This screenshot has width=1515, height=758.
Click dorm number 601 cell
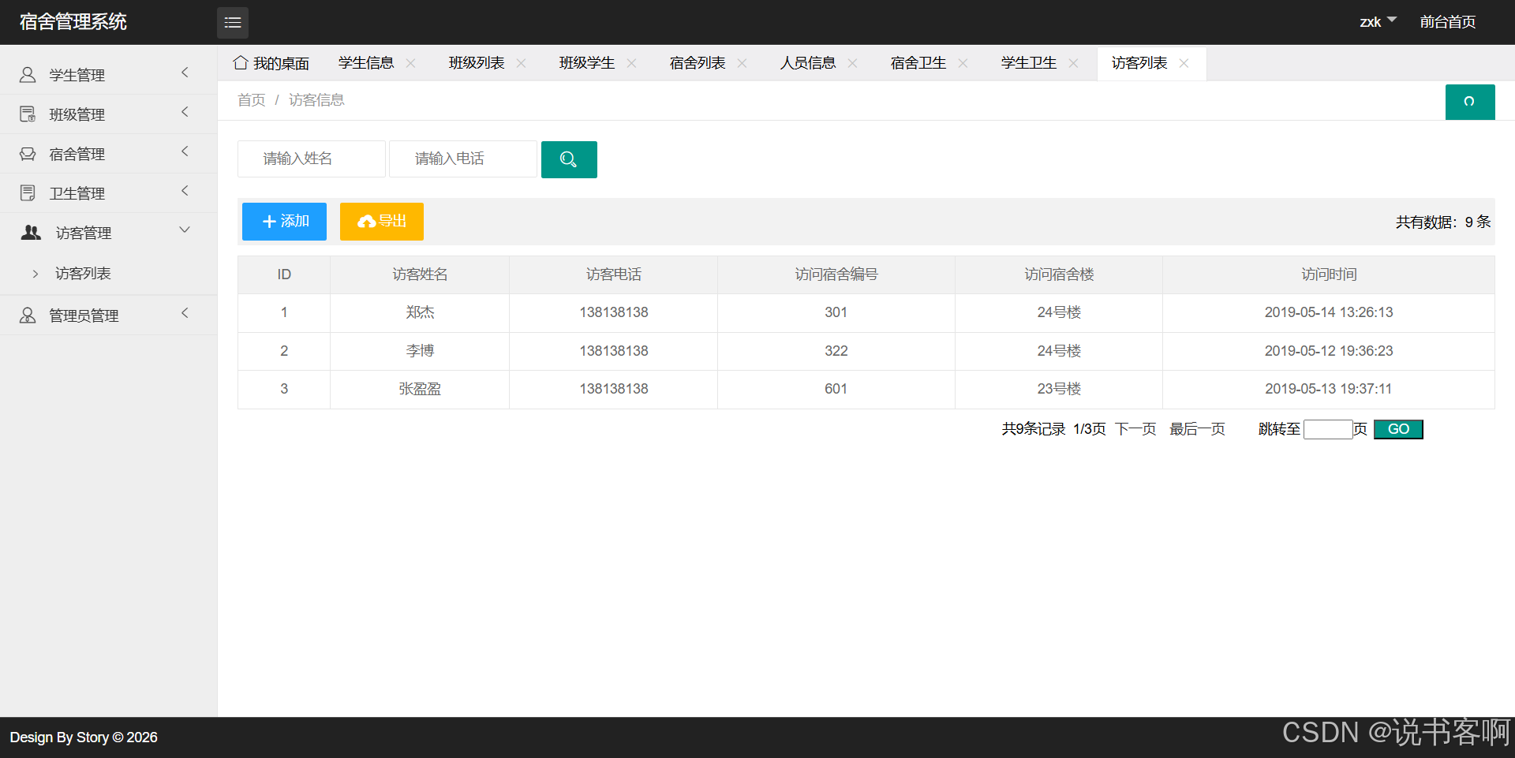836,389
